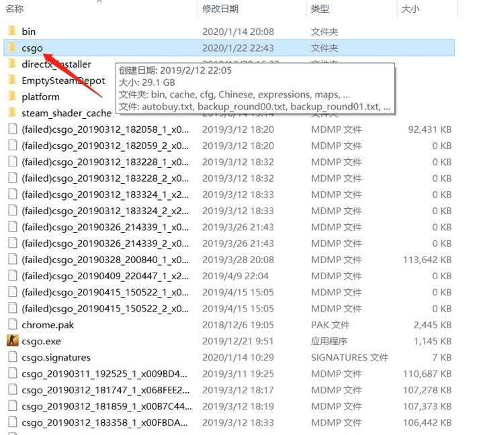Viewport: 483px width, 435px height.
Task: Click icon of (failed)csgo_20190312_182059_2 file
Action: pyautogui.click(x=13, y=145)
